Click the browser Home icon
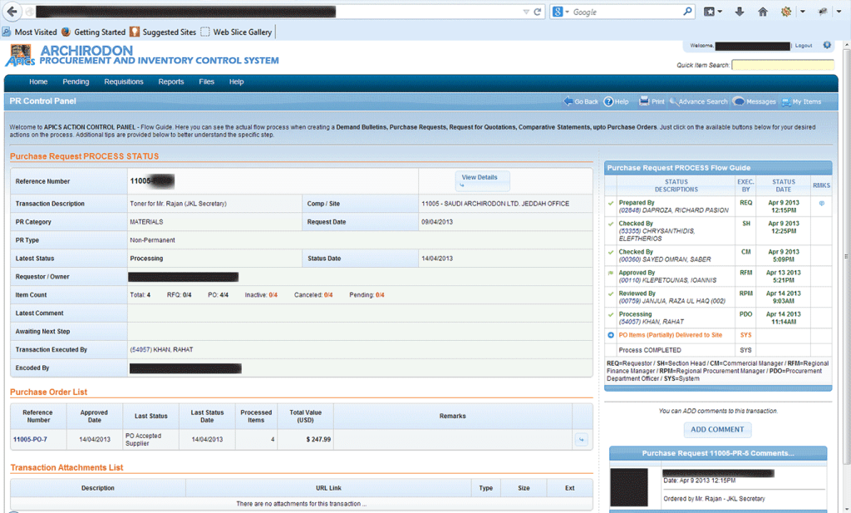 coord(762,12)
